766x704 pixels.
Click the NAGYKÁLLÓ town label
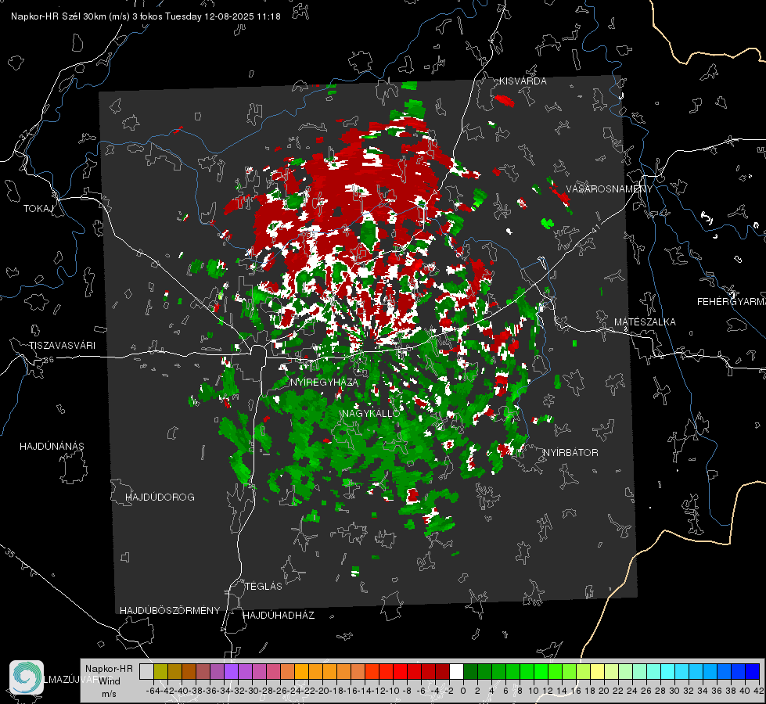pos(371,413)
